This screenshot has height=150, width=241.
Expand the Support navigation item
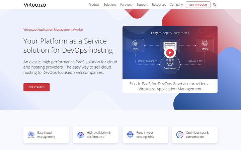click(142, 5)
